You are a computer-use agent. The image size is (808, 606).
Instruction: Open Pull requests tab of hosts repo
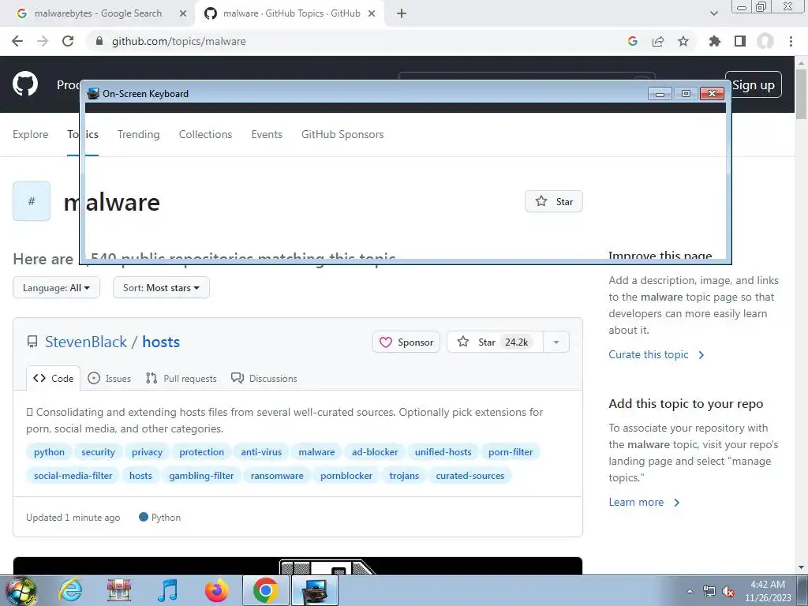coord(181,378)
